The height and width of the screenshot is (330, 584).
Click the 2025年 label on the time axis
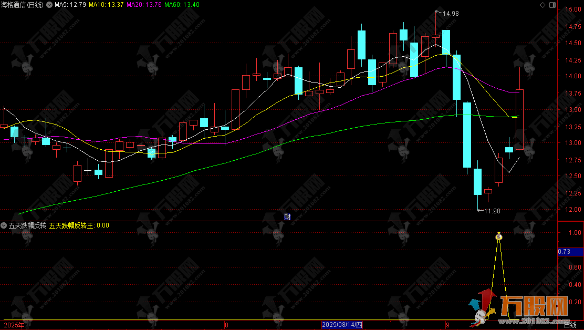click(14, 325)
